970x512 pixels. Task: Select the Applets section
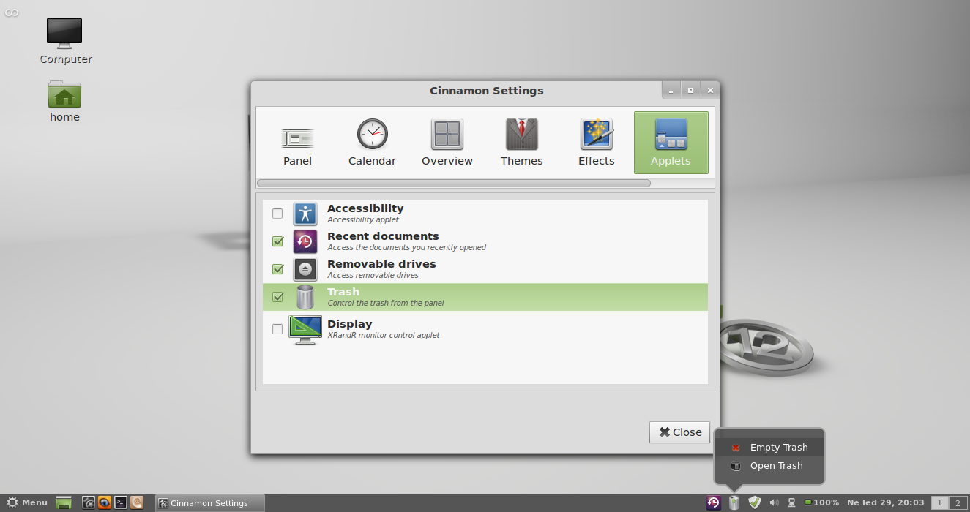tap(671, 143)
